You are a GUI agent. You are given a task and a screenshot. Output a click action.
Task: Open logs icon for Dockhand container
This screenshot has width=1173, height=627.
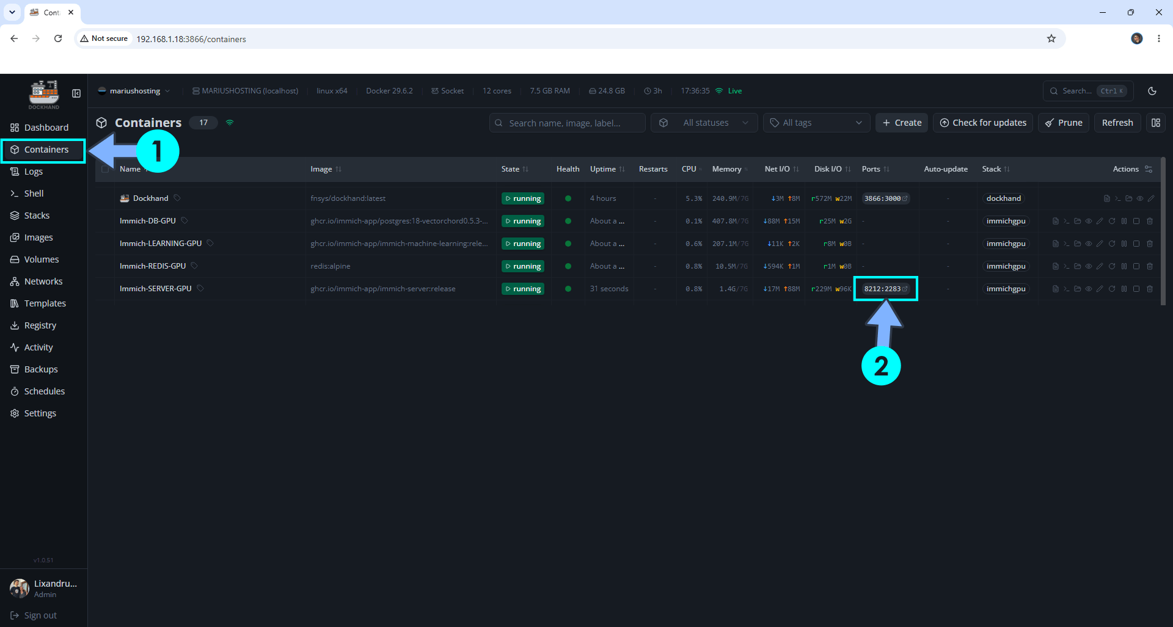(1106, 198)
